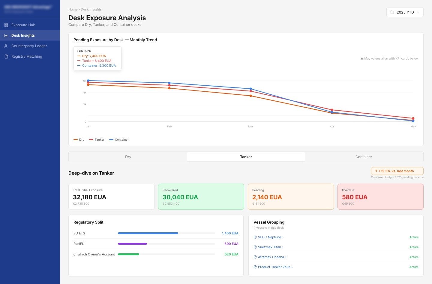Open the 2025 YTD period dropdown

405,12
